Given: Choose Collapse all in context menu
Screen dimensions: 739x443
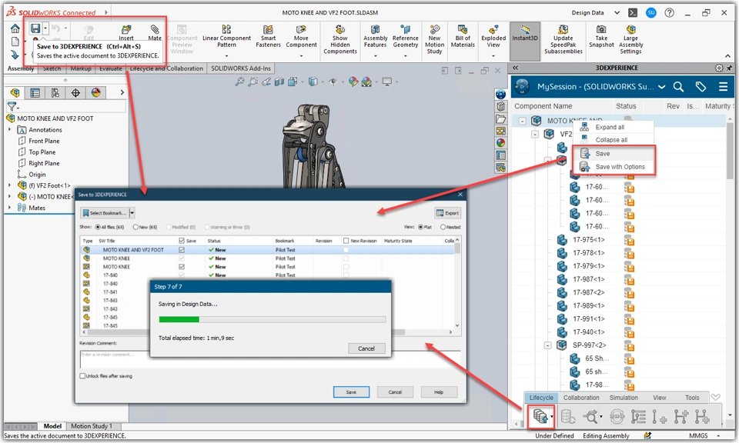Looking at the screenshot, I should [x=614, y=140].
